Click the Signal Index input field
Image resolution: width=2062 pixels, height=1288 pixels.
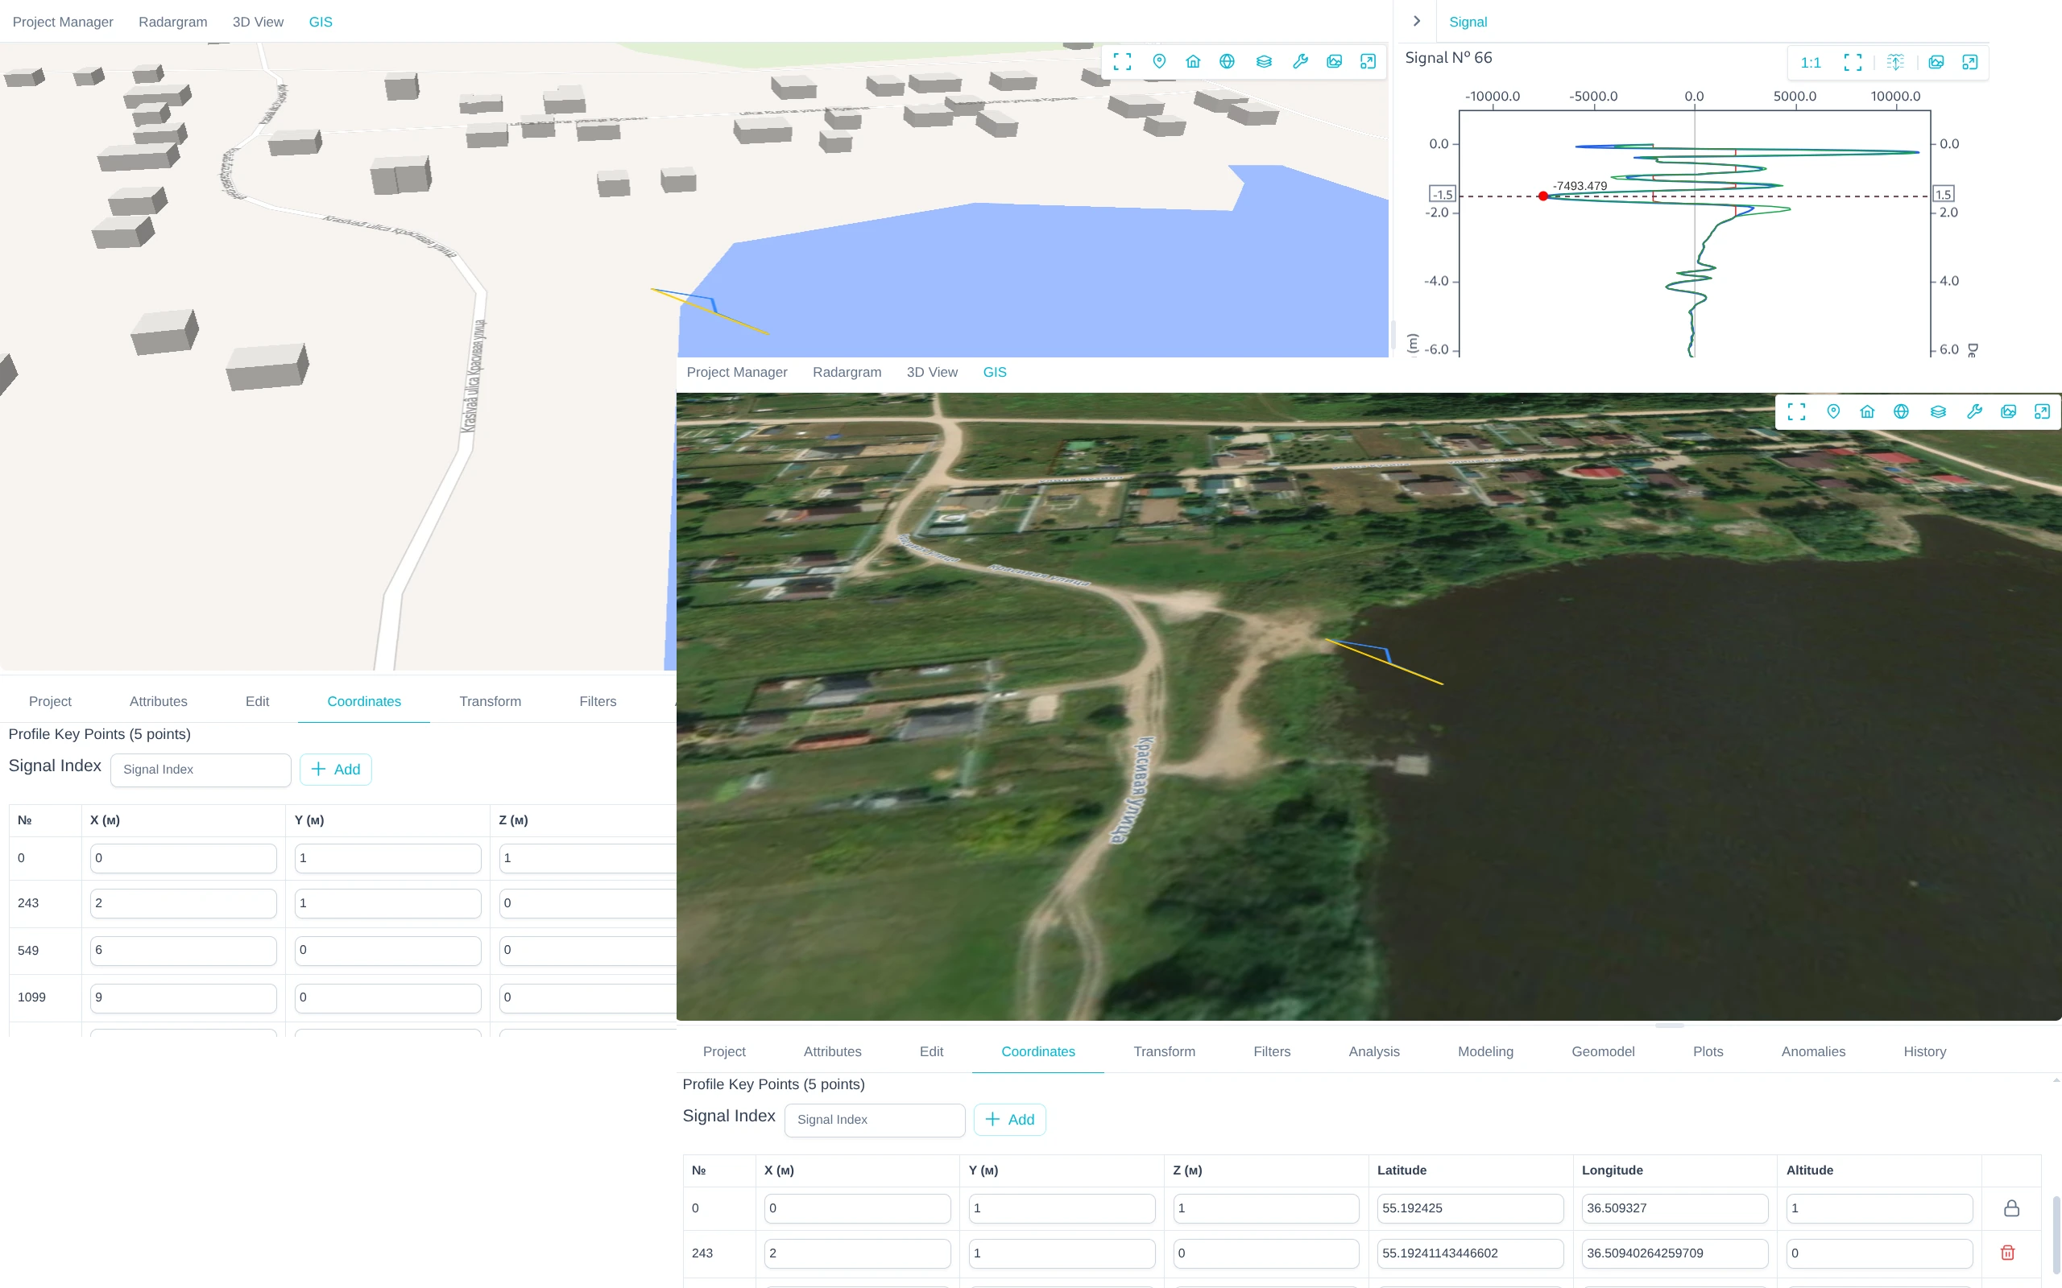click(874, 1119)
